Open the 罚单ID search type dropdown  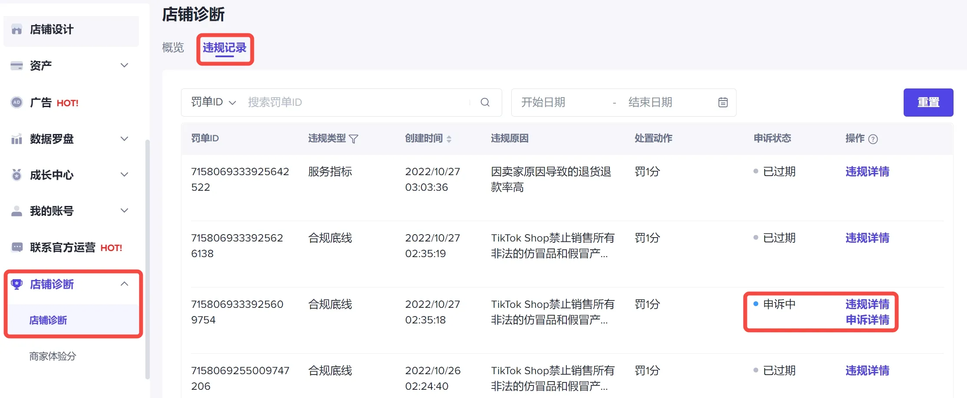(233, 102)
